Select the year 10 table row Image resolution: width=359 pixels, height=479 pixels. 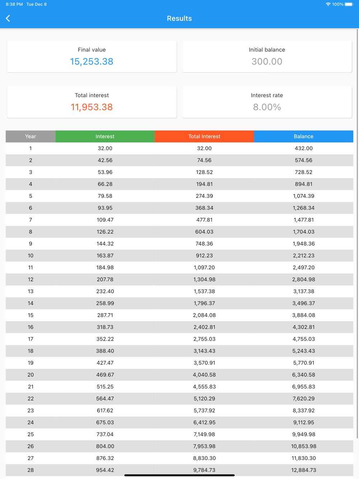pyautogui.click(x=179, y=256)
